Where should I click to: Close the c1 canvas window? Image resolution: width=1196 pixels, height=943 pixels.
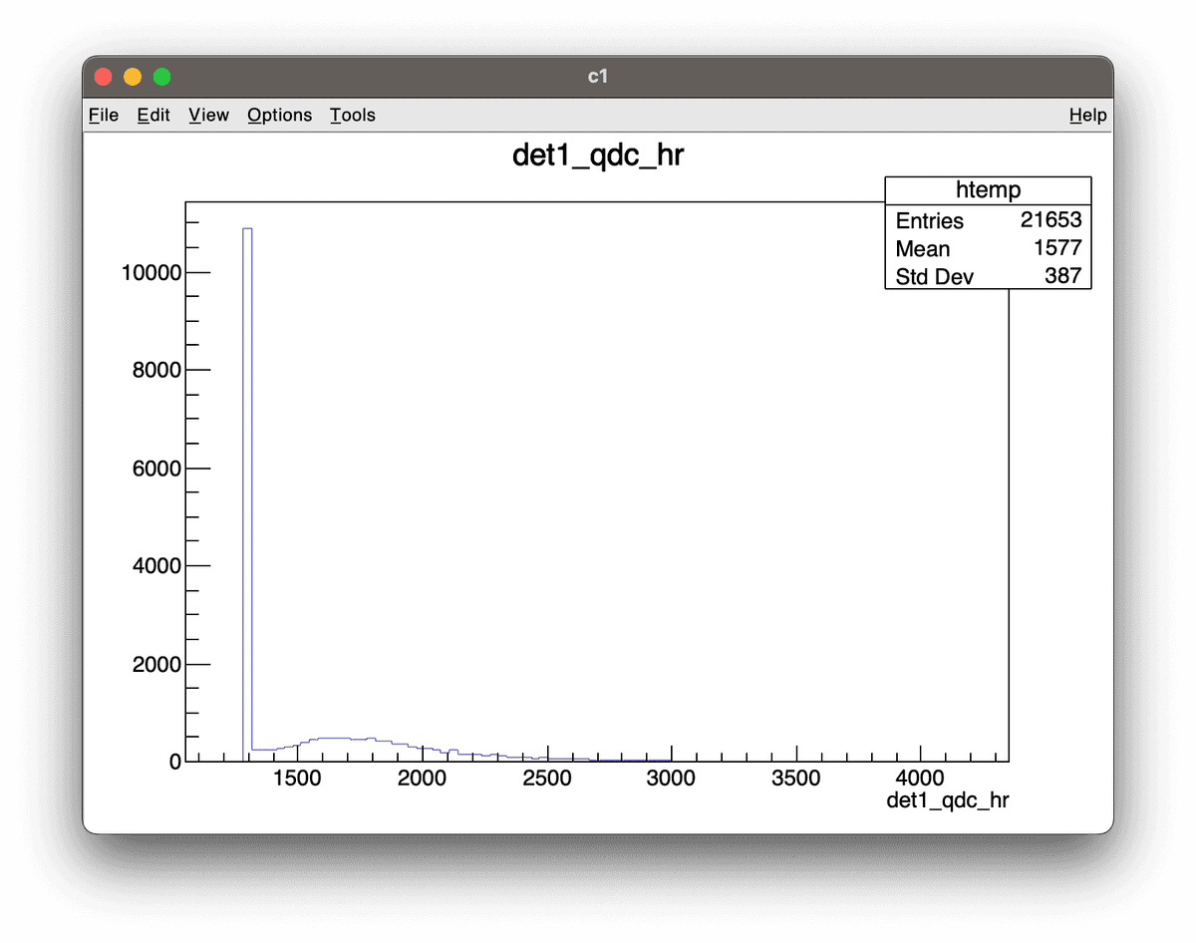103,77
